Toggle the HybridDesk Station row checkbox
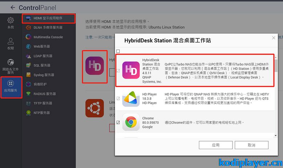 118,71
